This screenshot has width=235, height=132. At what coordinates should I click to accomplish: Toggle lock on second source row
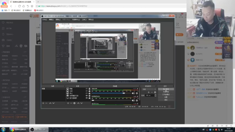click(90, 91)
